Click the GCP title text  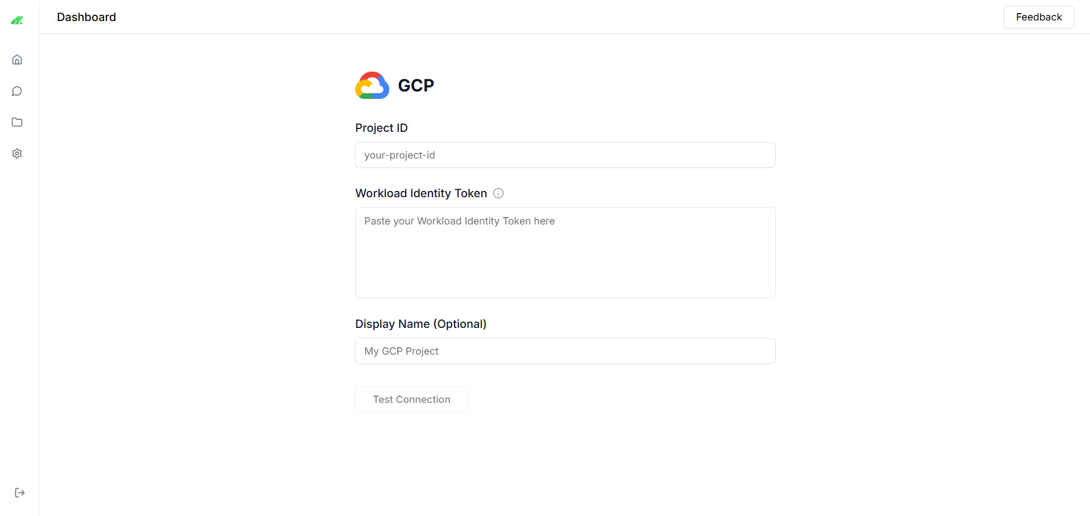click(x=415, y=85)
